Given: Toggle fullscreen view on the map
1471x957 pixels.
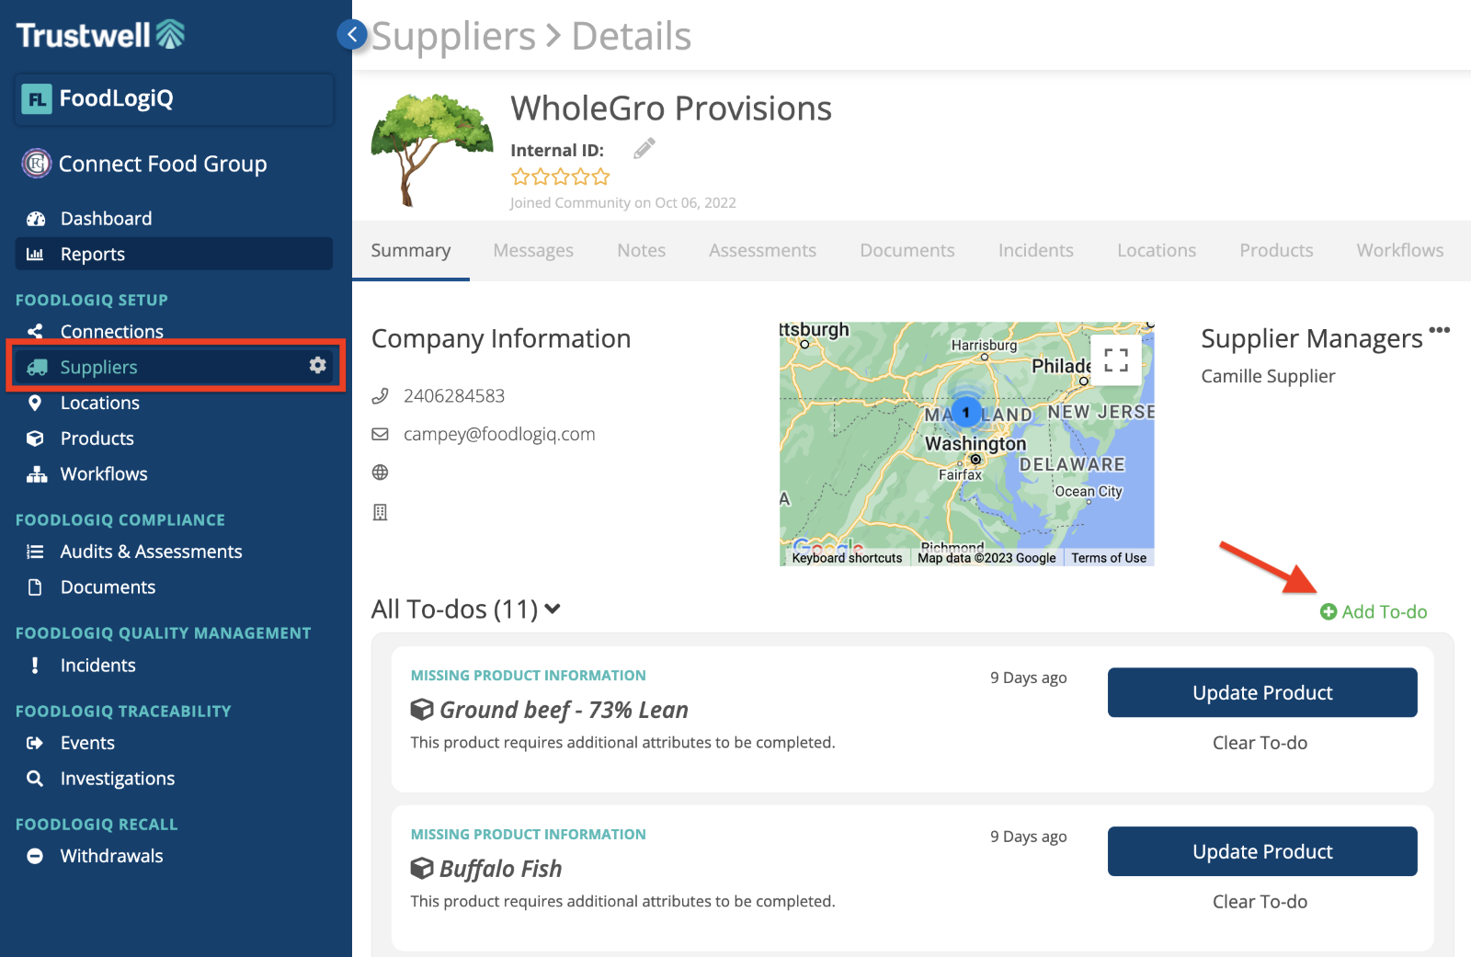Looking at the screenshot, I should [1116, 359].
